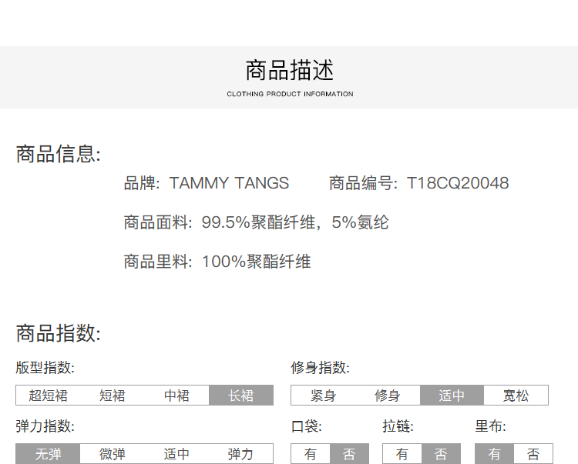
Task: Set 里布 to 否
Action: [533, 454]
